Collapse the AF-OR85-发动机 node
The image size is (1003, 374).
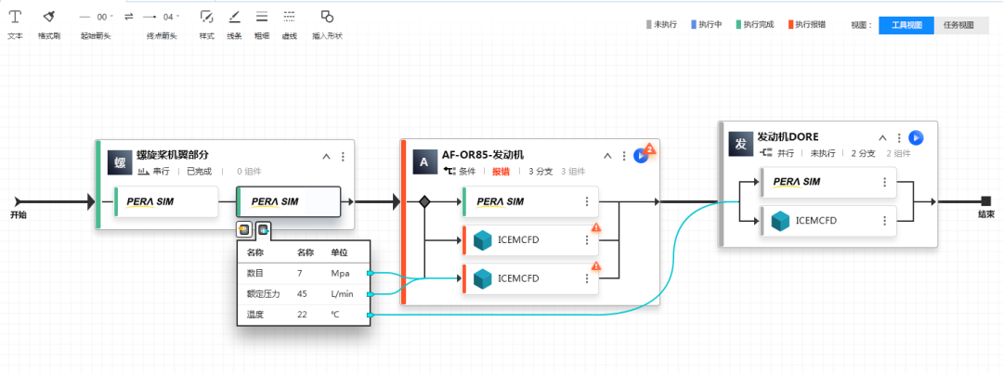pyautogui.click(x=608, y=157)
